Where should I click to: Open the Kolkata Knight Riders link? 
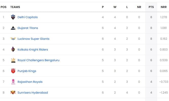[33, 50]
